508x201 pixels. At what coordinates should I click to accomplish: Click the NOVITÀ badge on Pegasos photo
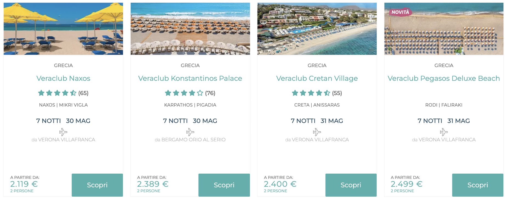click(400, 12)
